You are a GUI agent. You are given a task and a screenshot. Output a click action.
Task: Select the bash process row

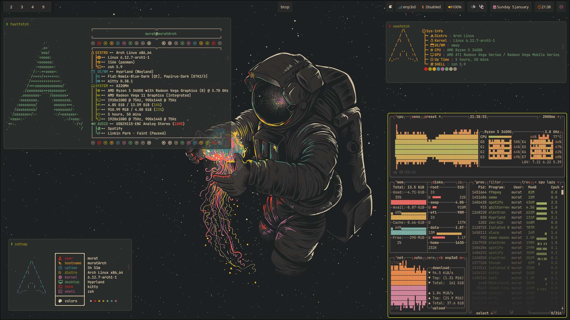(515, 278)
